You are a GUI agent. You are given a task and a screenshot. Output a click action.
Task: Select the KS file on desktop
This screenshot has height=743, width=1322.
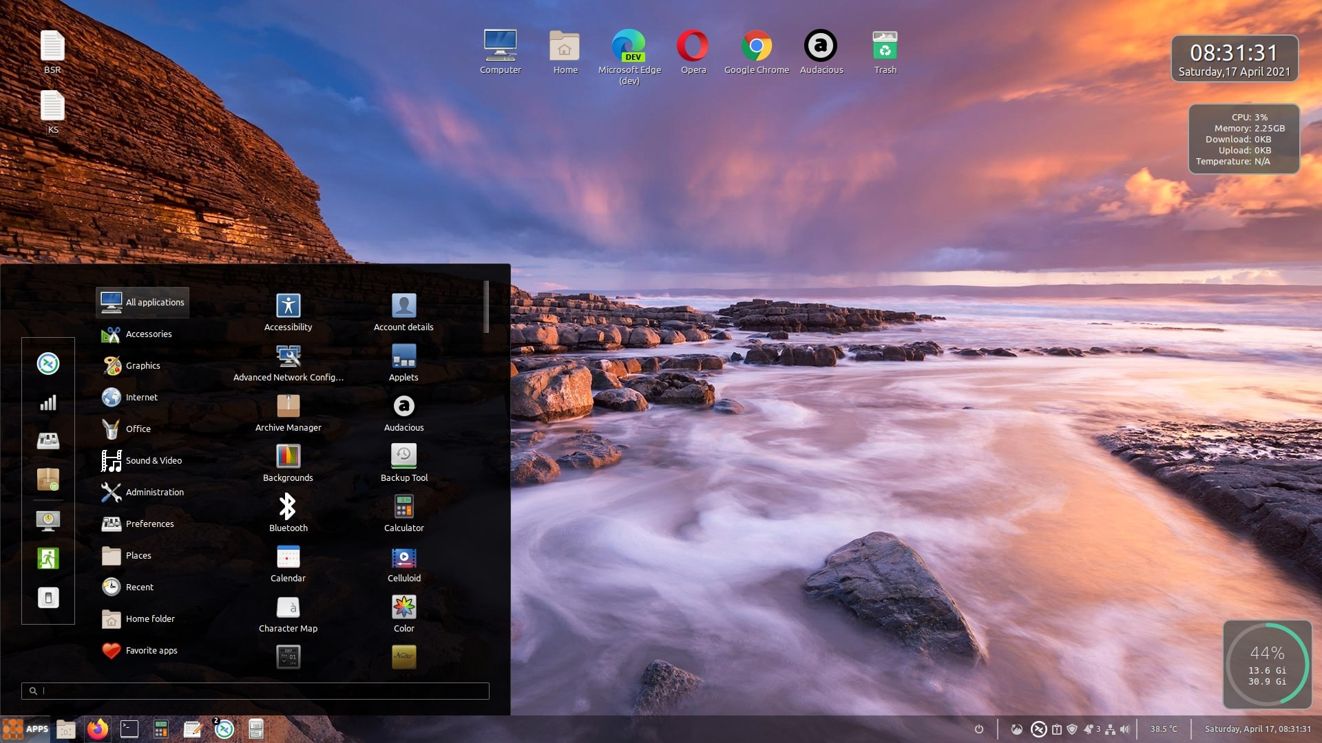pos(52,112)
